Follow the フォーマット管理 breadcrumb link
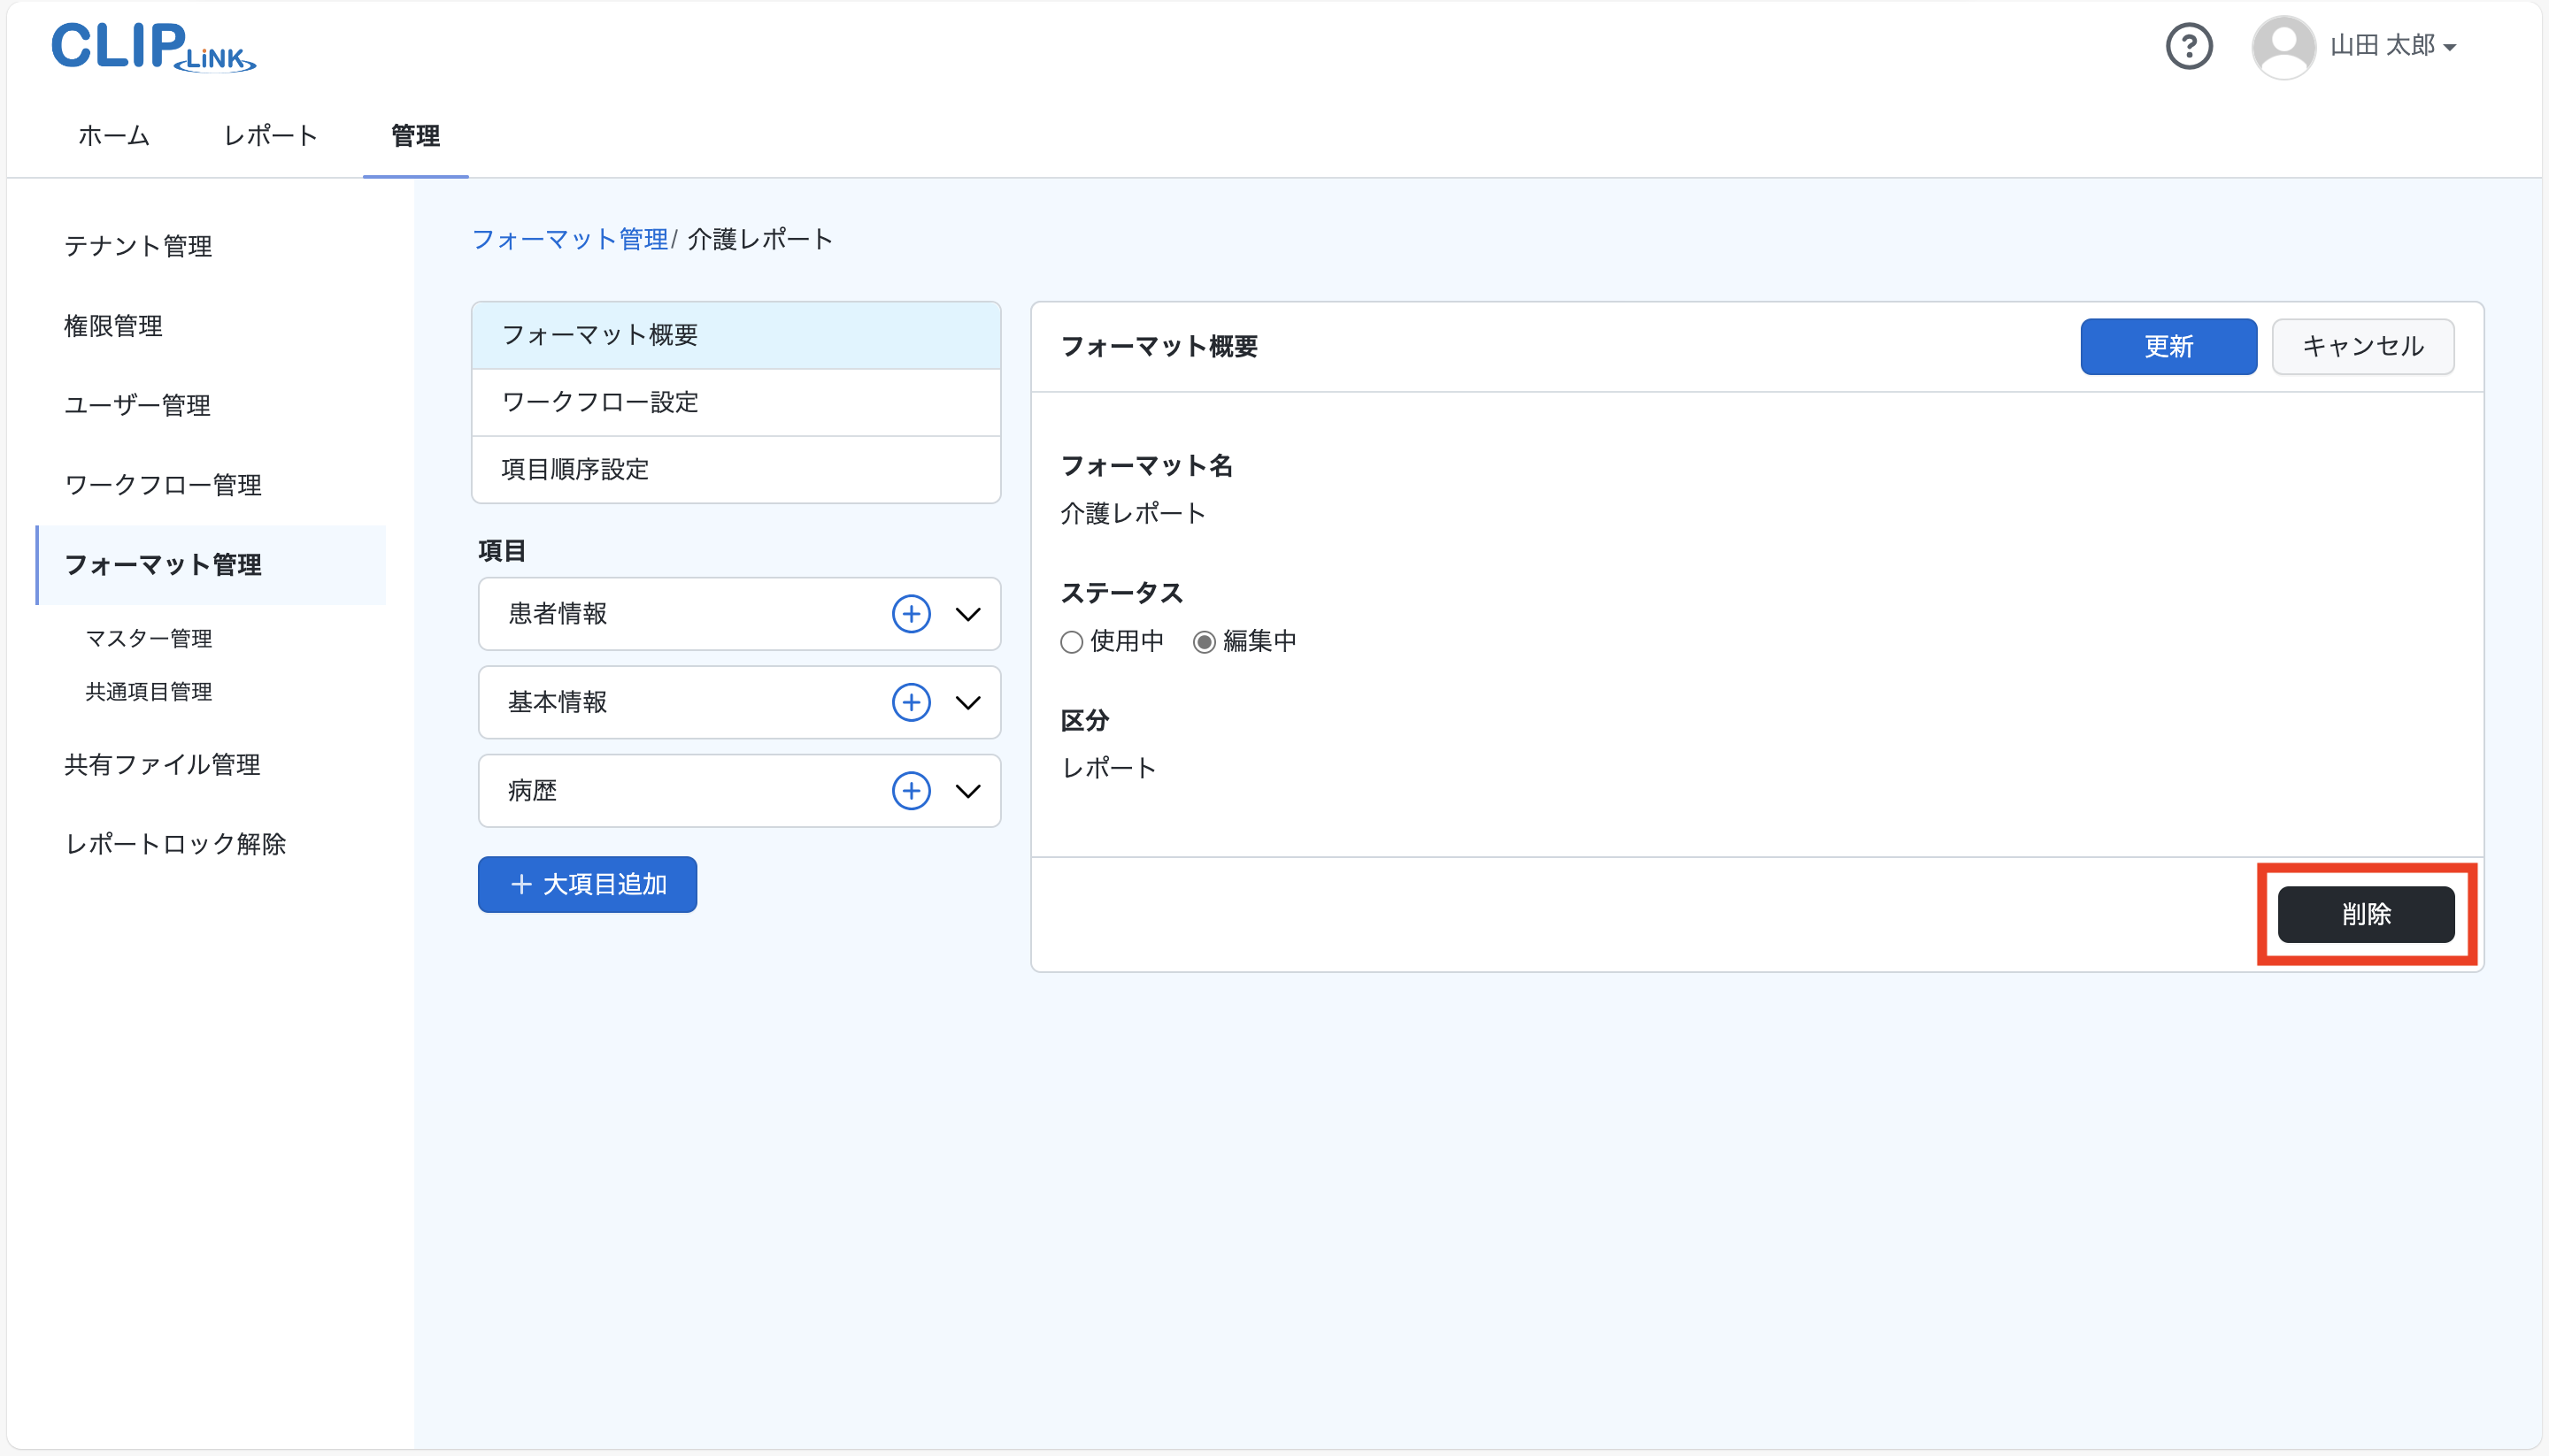The width and height of the screenshot is (2549, 1456). [569, 239]
